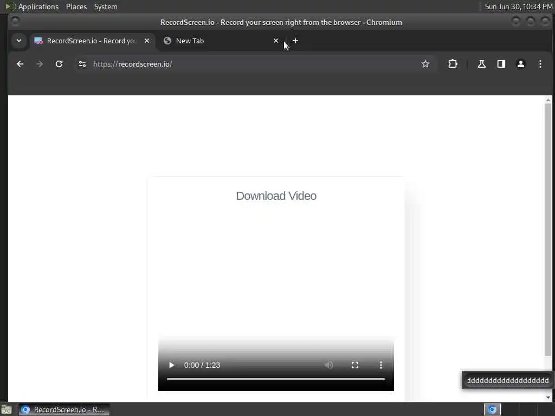Click the browser forward arrow
Screen dimensions: 555x416
click(40, 64)
